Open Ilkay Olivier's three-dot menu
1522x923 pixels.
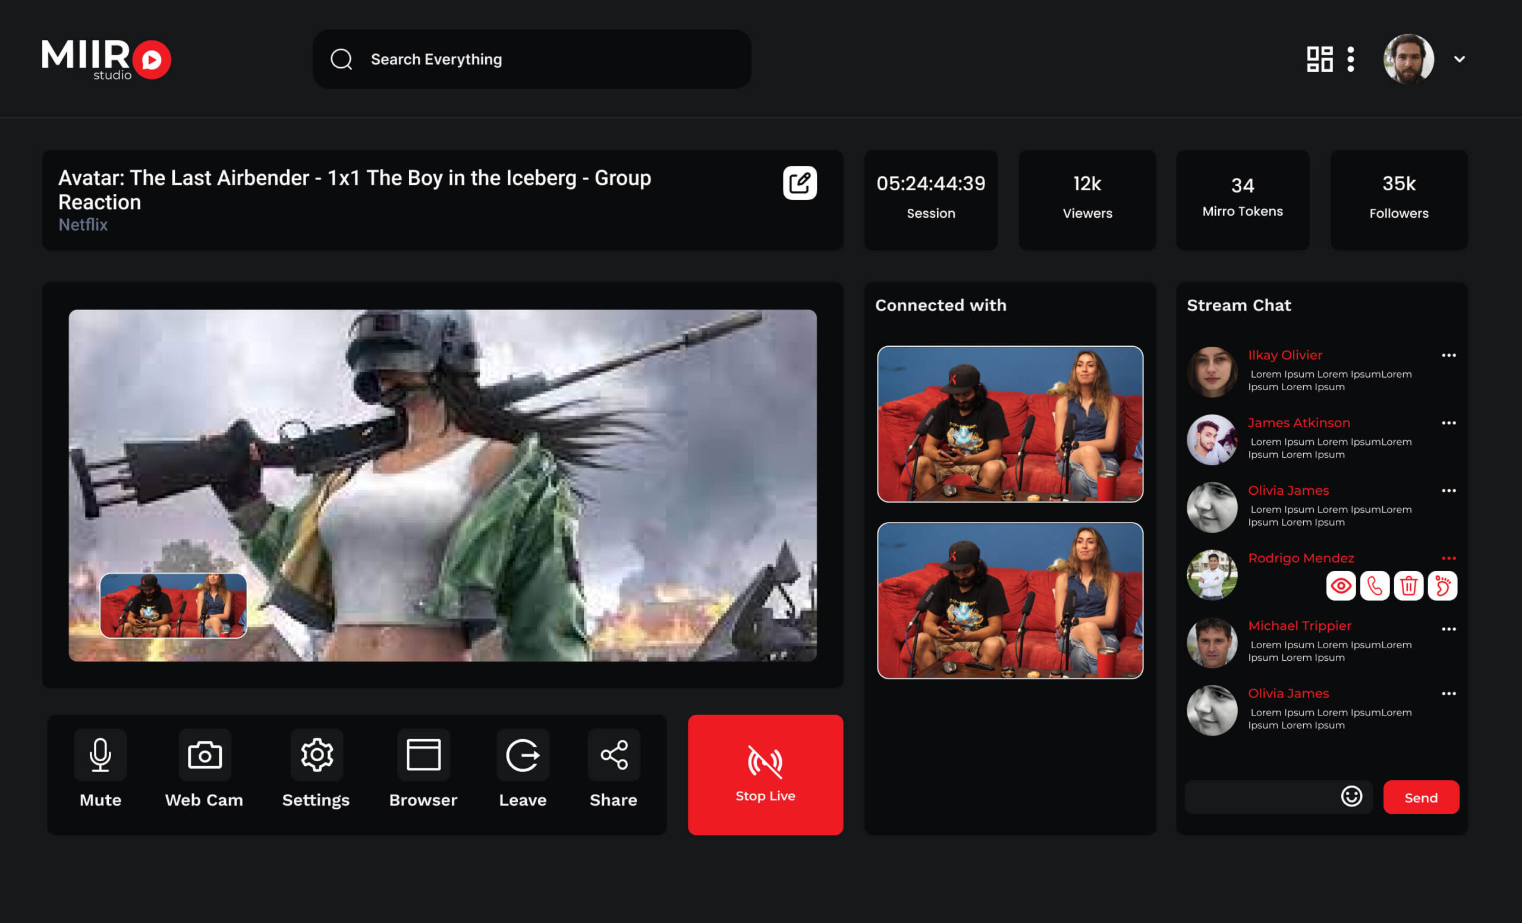click(x=1448, y=355)
